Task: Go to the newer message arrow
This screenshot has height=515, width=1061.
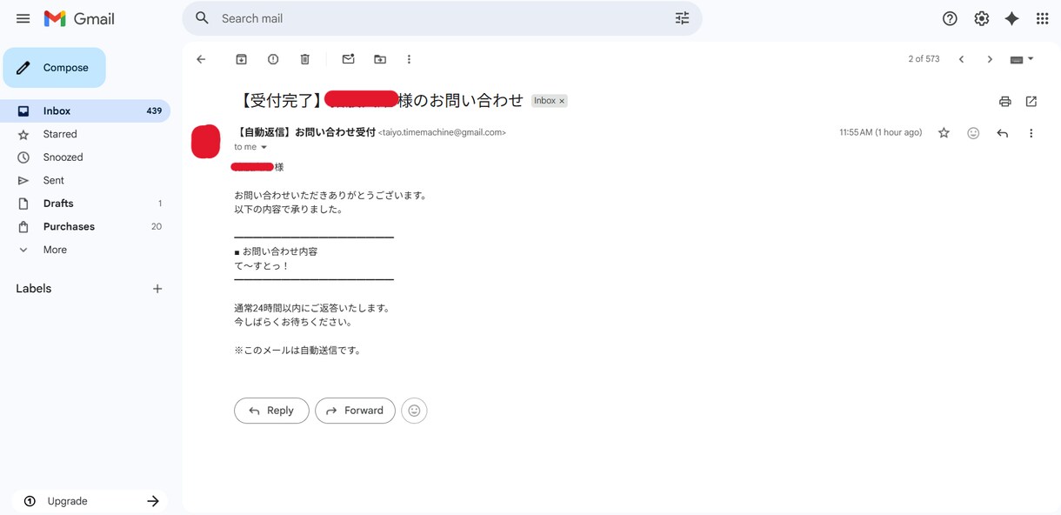Action: 961,59
